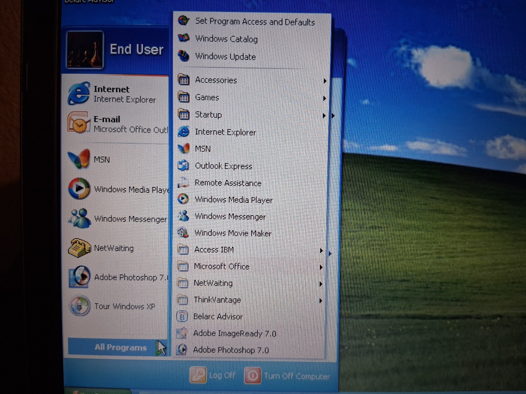Click the Microsoft Office Outlook E-mail icon
Screen dimensions: 526x394
pos(78,123)
